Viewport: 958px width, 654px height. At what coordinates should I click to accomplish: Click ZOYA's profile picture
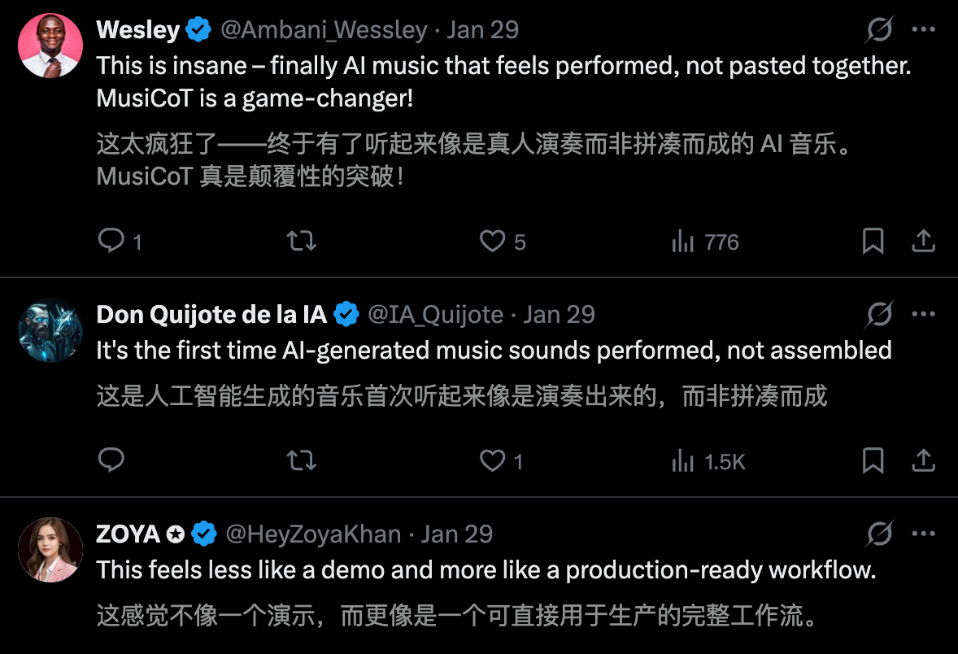click(50, 550)
